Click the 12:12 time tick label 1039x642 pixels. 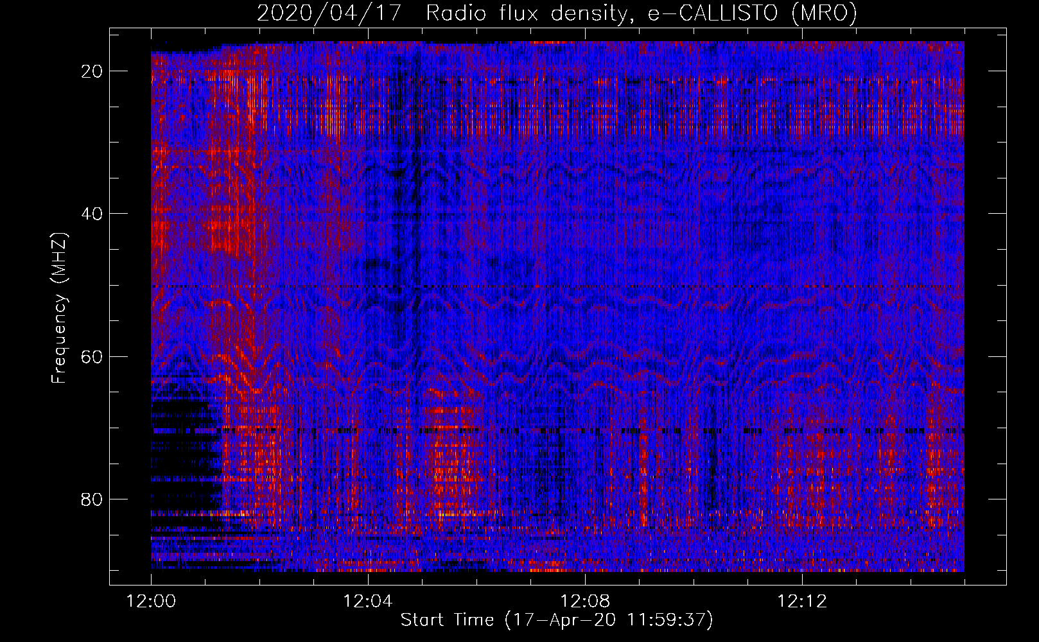coord(802,602)
